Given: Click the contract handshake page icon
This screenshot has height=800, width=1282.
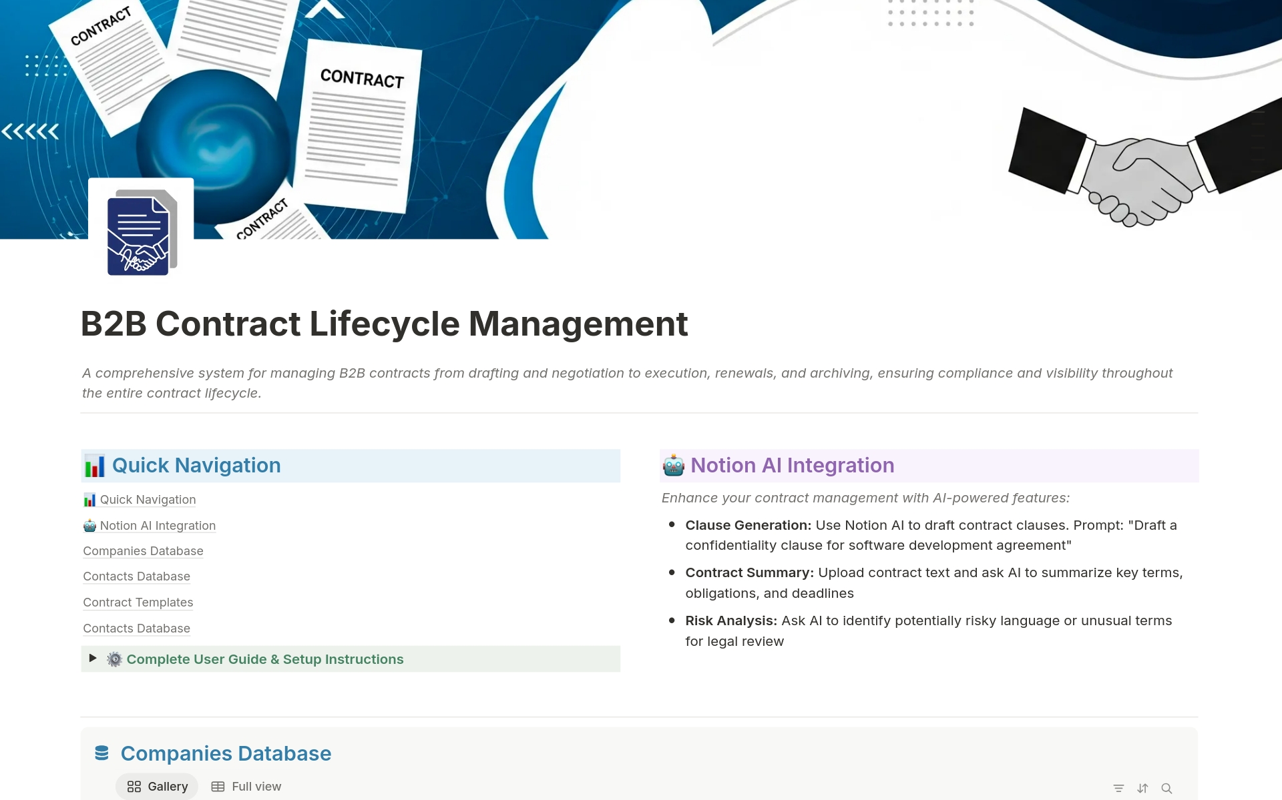Looking at the screenshot, I should (x=141, y=232).
